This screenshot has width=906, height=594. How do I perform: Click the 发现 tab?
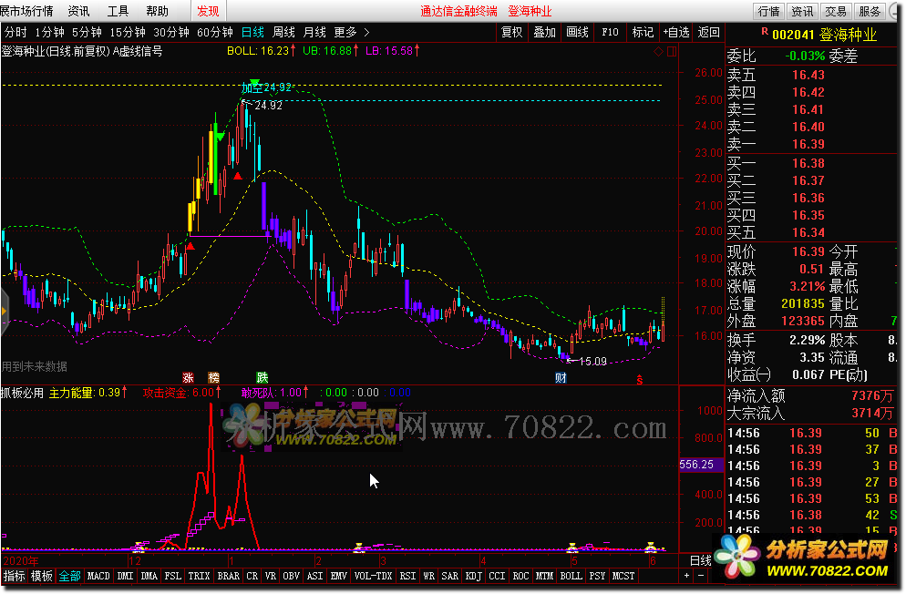(x=208, y=11)
